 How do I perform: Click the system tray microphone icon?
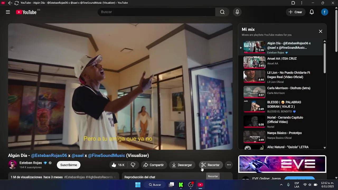click(x=288, y=185)
